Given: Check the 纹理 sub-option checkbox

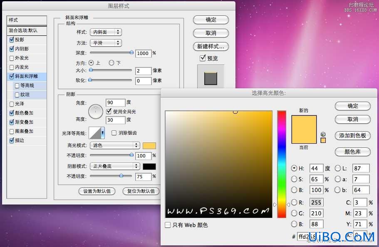Looking at the screenshot, I should coord(17,95).
